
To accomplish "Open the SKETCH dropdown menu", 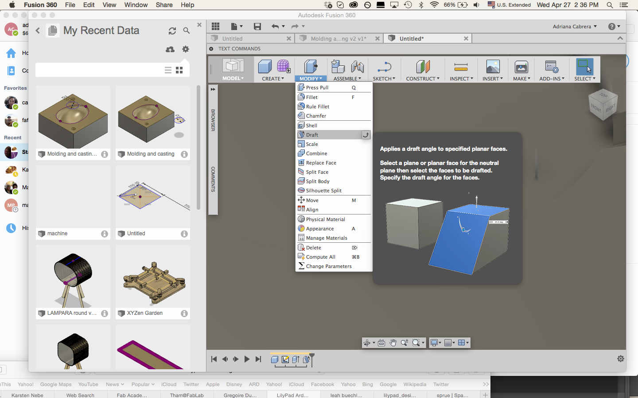I will [x=384, y=79].
